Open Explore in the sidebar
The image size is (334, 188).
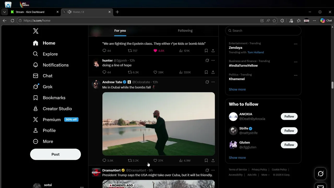(x=45, y=54)
